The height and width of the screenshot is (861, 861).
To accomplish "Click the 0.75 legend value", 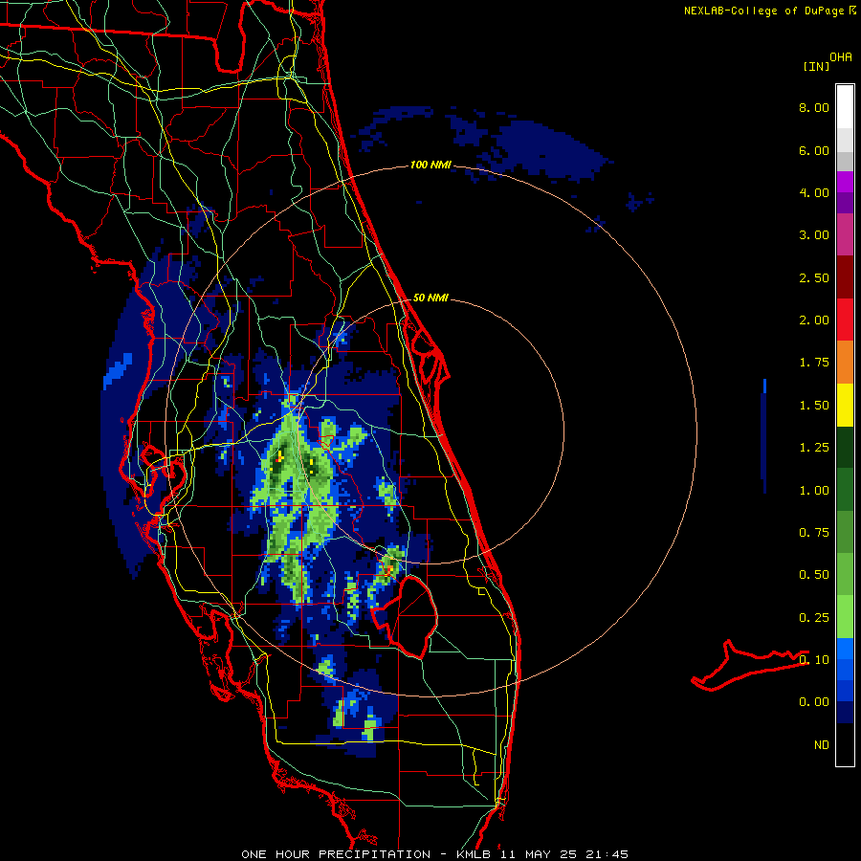I will pyautogui.click(x=814, y=533).
